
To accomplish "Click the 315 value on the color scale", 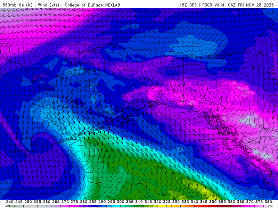I will tap(148, 202).
